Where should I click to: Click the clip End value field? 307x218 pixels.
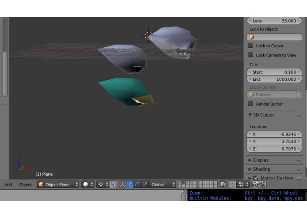pos(274,79)
